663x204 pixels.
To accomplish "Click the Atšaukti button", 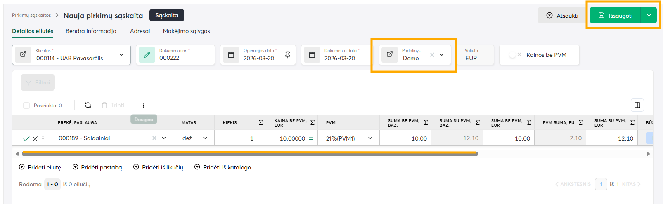I will pos(562,16).
